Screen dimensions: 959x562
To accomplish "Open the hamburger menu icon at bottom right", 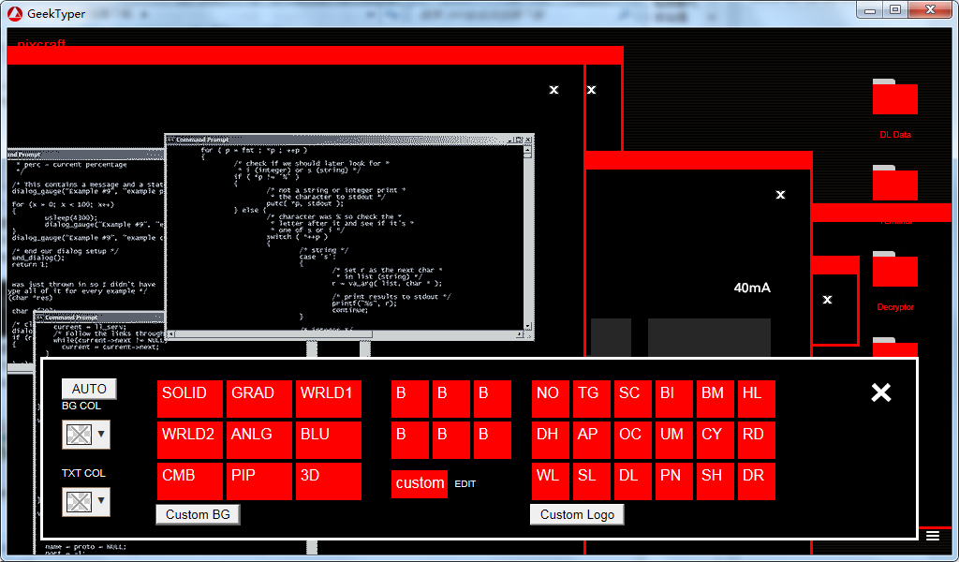I will tap(933, 536).
